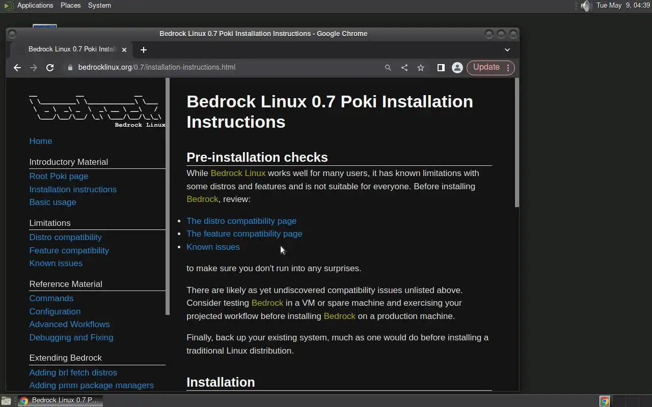The height and width of the screenshot is (407, 652).
Task: Go back to the previous page
Action: click(x=17, y=68)
